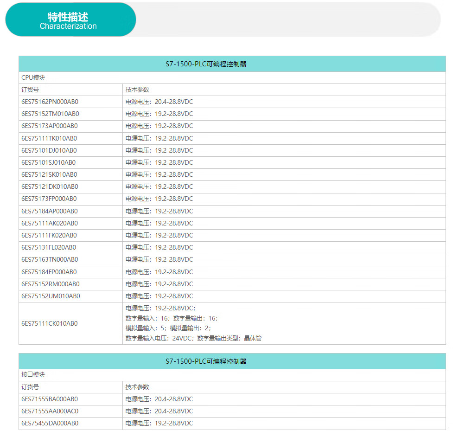Image resolution: width=459 pixels, height=437 pixels.
Task: Click the voltage value in the 6ES75152TM010AB0 row
Action: click(x=174, y=114)
